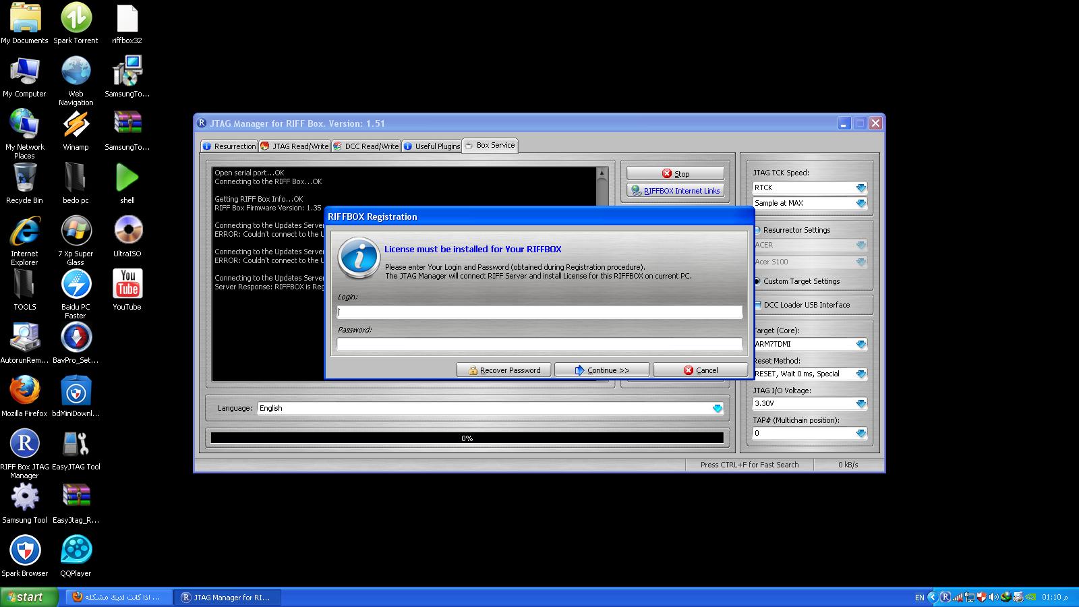Click the log scrollbar up arrow
The height and width of the screenshot is (607, 1079).
602,173
